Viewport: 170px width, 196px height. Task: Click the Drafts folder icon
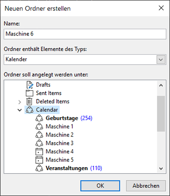point(30,85)
